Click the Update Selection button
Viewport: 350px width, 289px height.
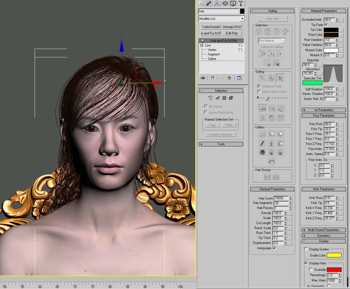click(220, 135)
